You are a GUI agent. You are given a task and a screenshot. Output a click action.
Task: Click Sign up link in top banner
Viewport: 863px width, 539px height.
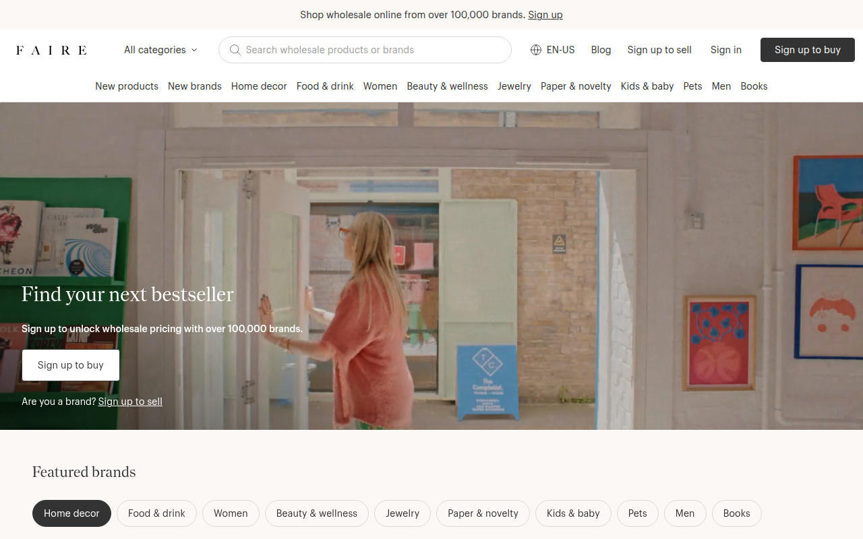tap(545, 15)
